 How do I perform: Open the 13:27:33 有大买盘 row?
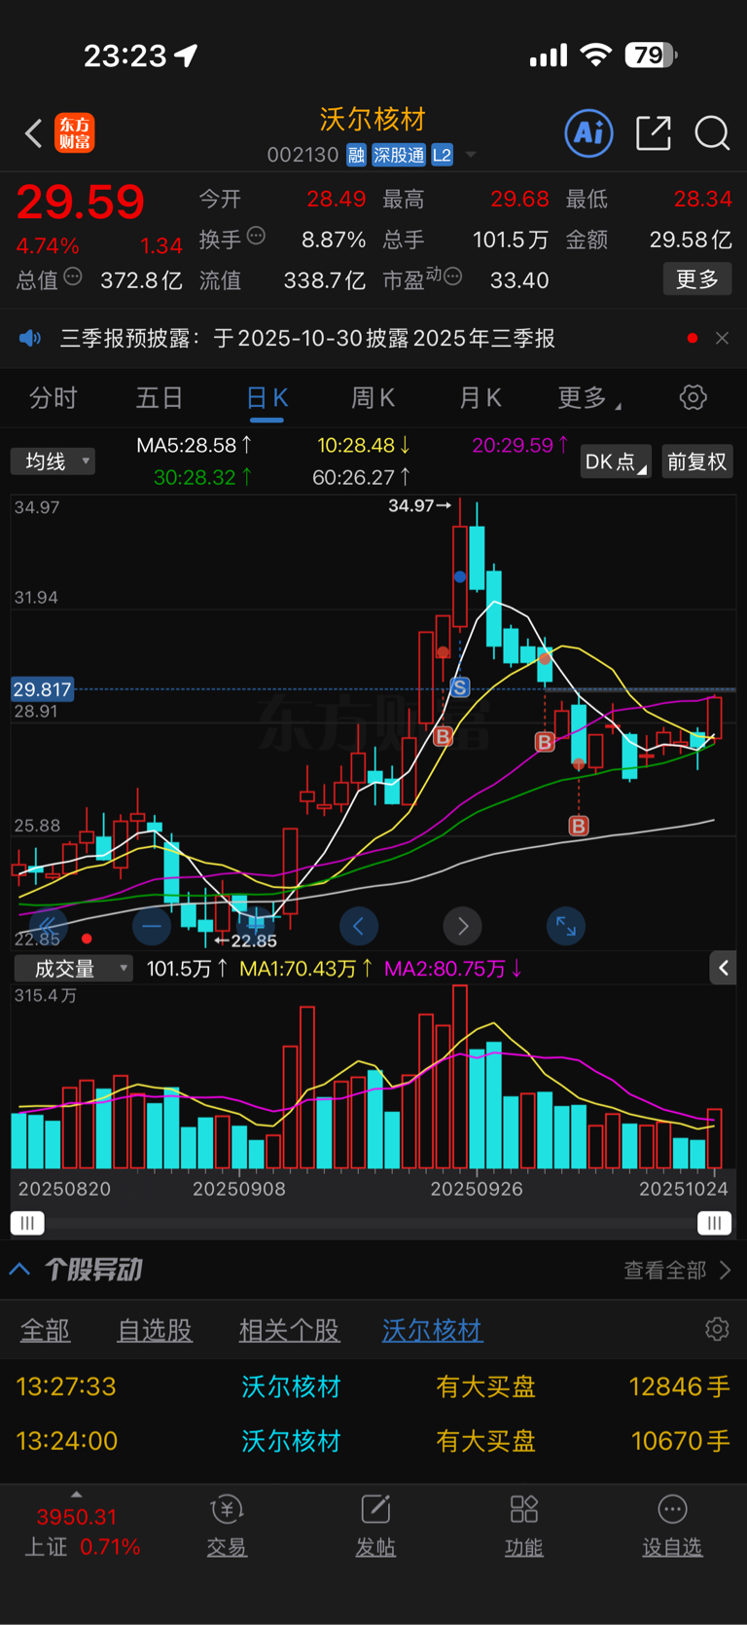pos(373,1386)
